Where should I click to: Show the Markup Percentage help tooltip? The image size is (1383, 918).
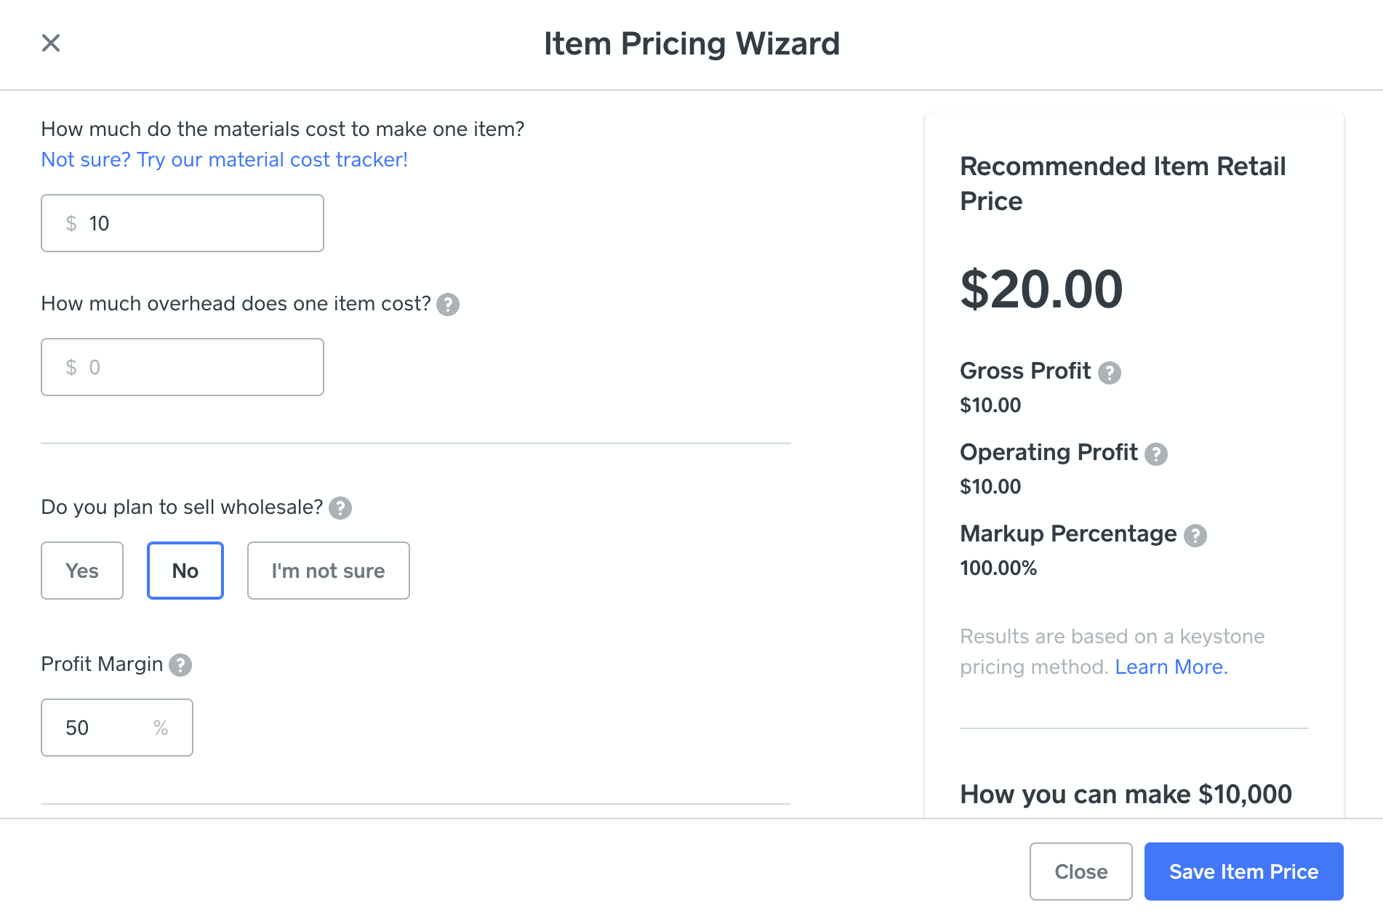(1195, 536)
